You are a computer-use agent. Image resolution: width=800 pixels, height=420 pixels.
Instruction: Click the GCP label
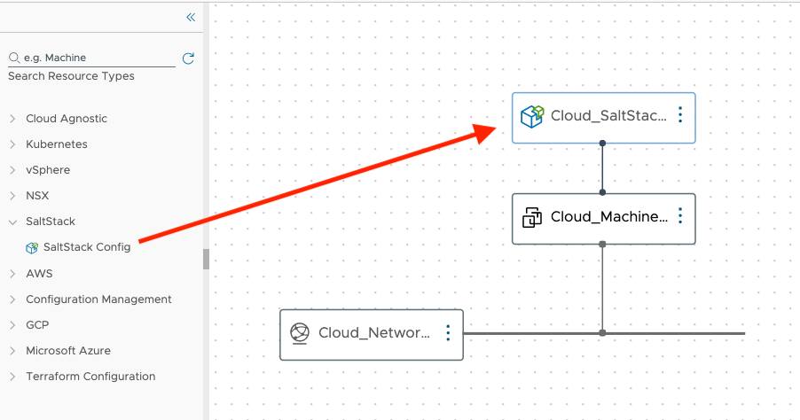(37, 325)
